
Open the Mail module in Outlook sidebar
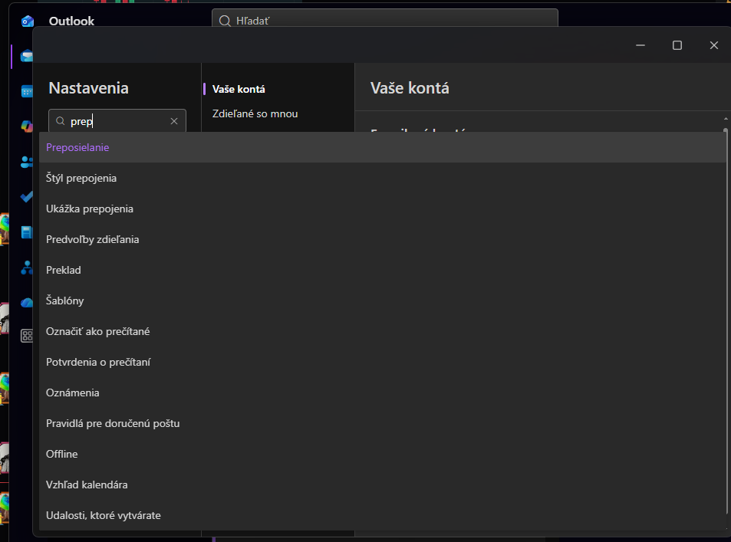pos(27,56)
